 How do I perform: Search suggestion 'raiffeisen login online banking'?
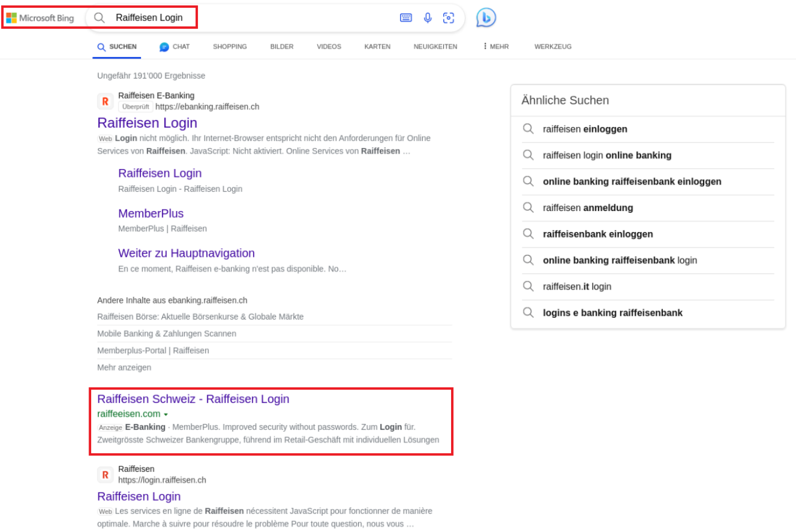click(x=607, y=155)
